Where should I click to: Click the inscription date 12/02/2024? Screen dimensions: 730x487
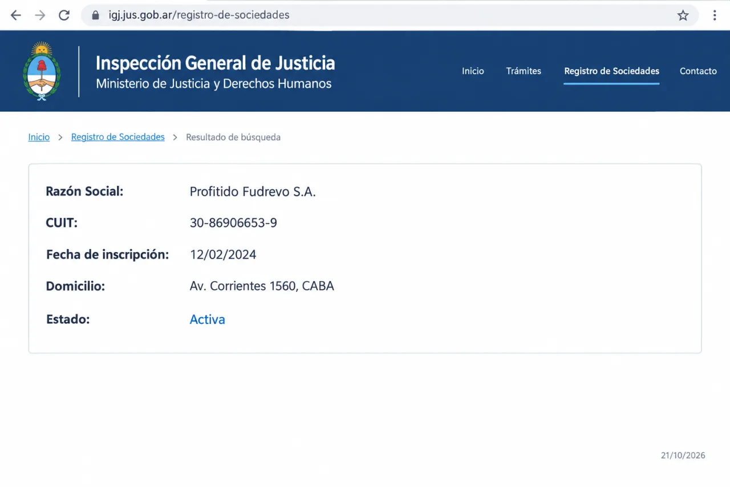[223, 255]
